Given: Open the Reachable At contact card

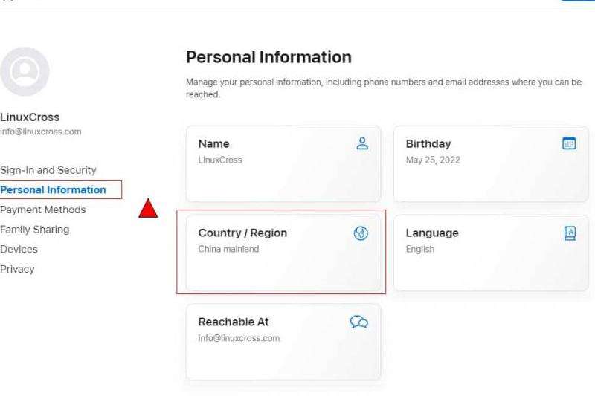Looking at the screenshot, I should coord(283,342).
